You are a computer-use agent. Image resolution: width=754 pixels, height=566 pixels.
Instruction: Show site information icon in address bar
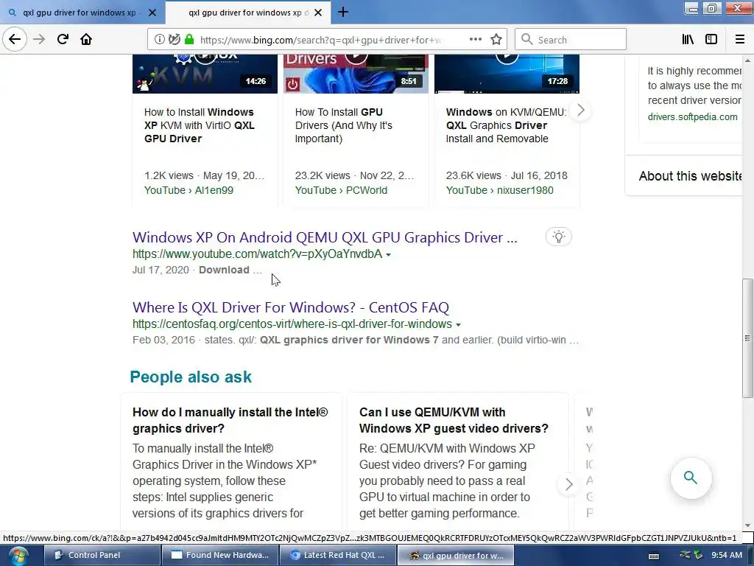point(159,40)
